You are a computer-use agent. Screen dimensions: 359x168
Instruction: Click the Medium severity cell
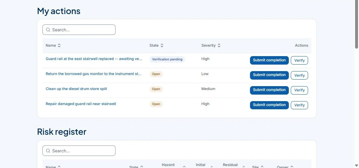pyautogui.click(x=208, y=89)
